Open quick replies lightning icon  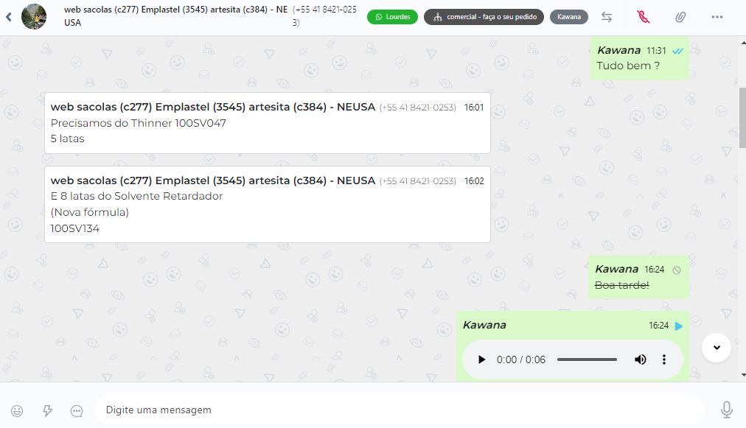point(48,410)
